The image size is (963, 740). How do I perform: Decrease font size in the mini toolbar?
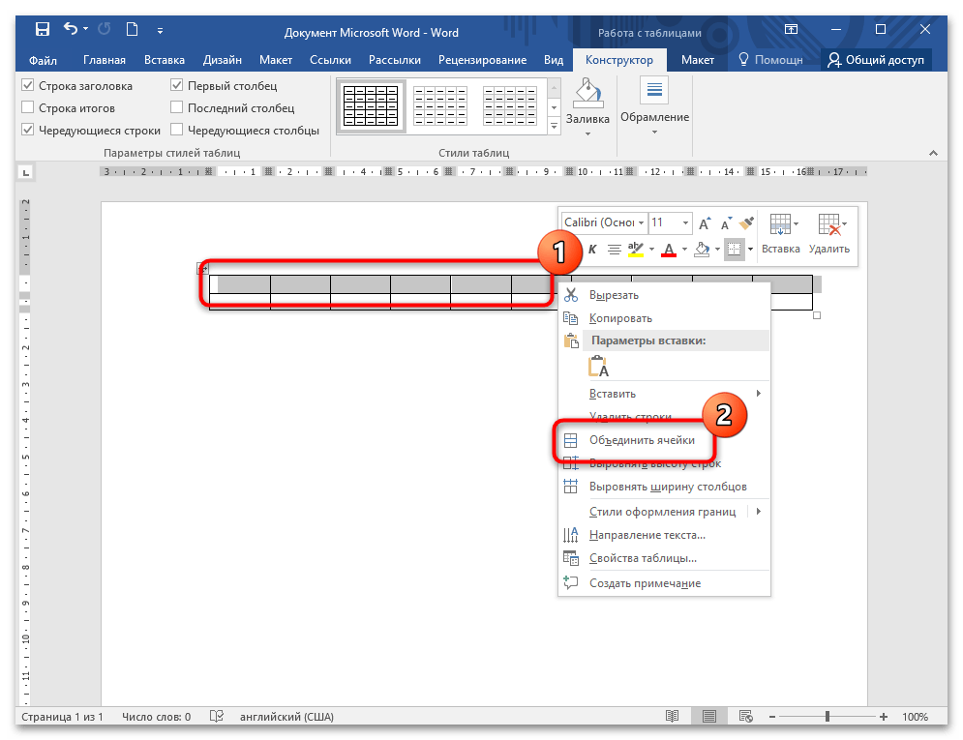click(x=726, y=223)
